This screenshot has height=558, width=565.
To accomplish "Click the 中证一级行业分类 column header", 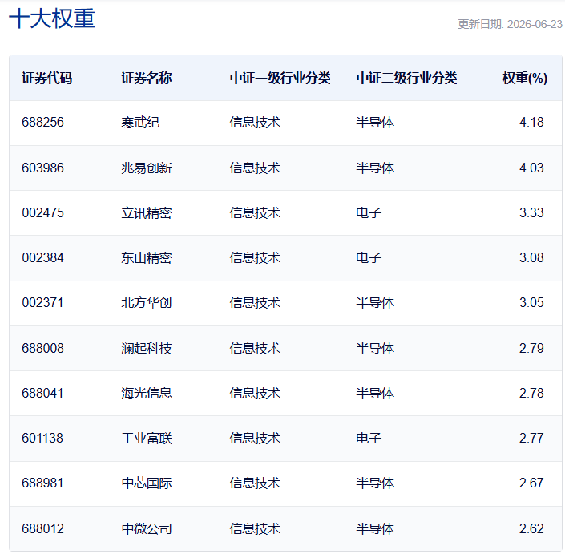I will tap(280, 78).
